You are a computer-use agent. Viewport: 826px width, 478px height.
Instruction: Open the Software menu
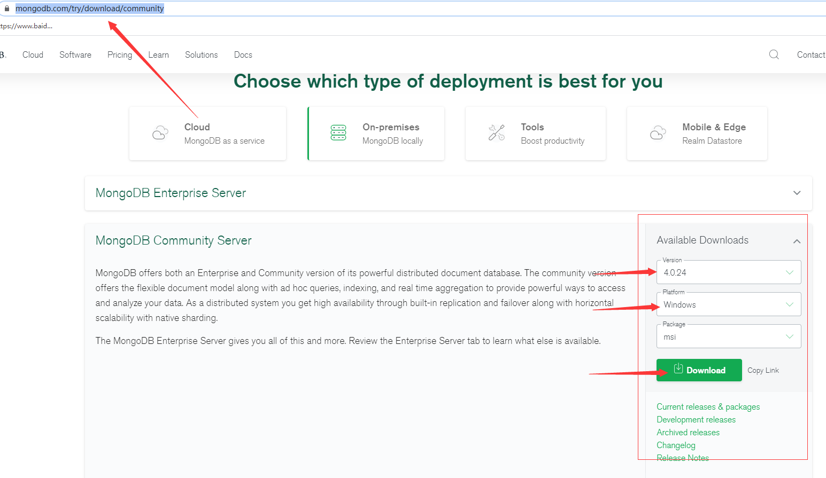click(x=75, y=54)
